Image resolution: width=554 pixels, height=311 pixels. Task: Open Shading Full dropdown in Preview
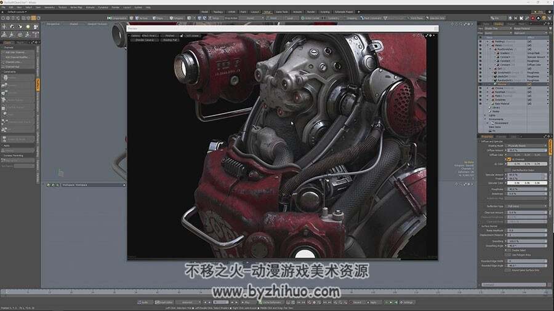pos(170,40)
